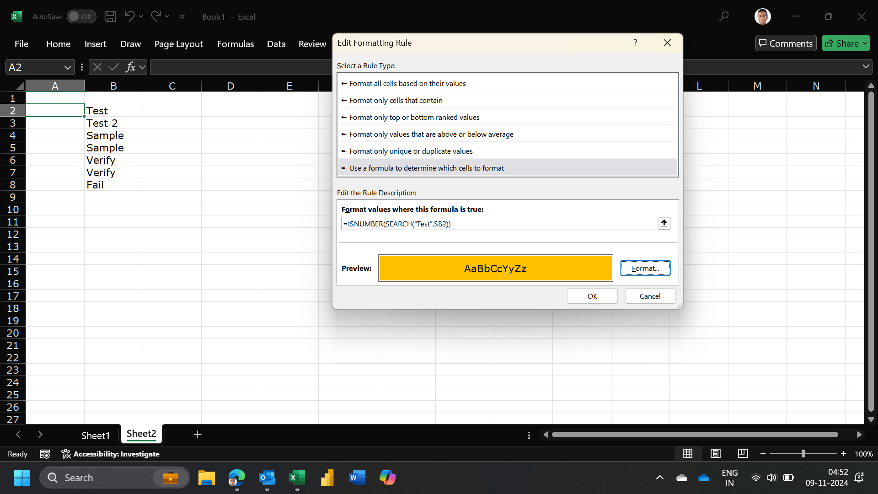Click the collapse dialog arrow beside formula box
Viewport: 878px width, 494px height.
point(664,223)
